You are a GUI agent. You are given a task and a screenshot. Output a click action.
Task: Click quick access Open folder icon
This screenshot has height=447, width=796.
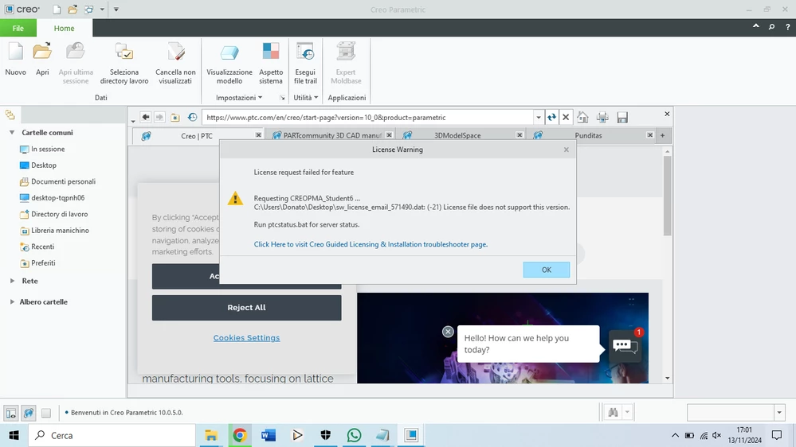coord(73,9)
